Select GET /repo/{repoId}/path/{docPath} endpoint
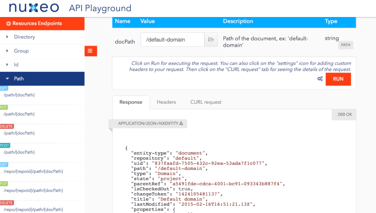 [33, 172]
